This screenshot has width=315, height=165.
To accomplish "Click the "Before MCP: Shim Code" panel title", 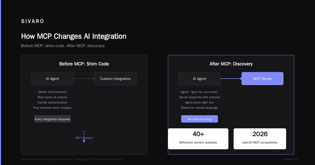I will (x=84, y=64).
